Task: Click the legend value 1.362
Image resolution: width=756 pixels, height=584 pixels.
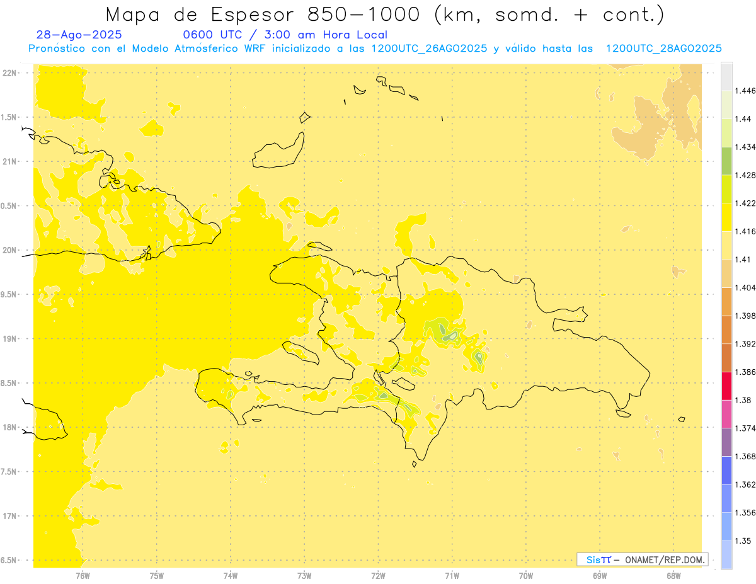Action: point(745,484)
